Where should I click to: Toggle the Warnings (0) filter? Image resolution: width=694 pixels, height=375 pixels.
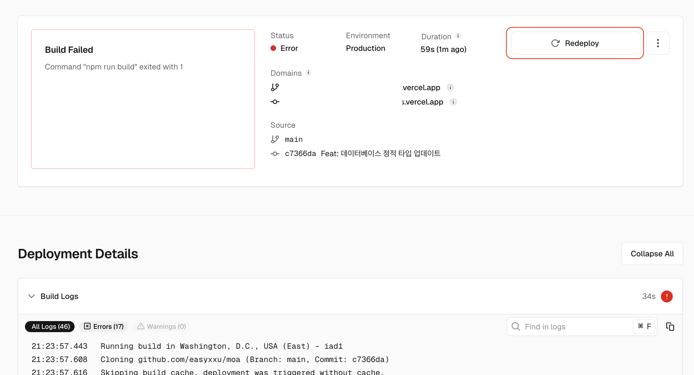point(162,327)
